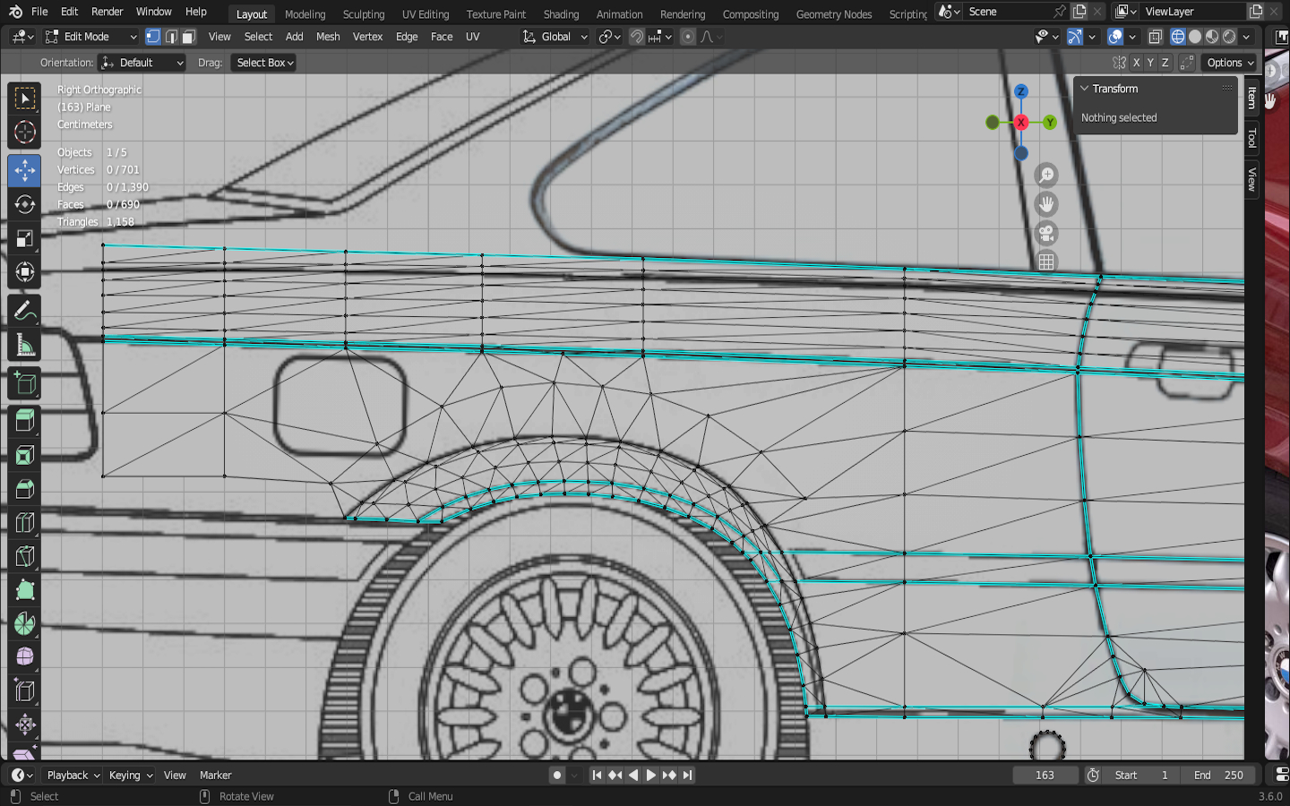1290x806 pixels.
Task: Click the End frame field 250
Action: coord(1219,776)
